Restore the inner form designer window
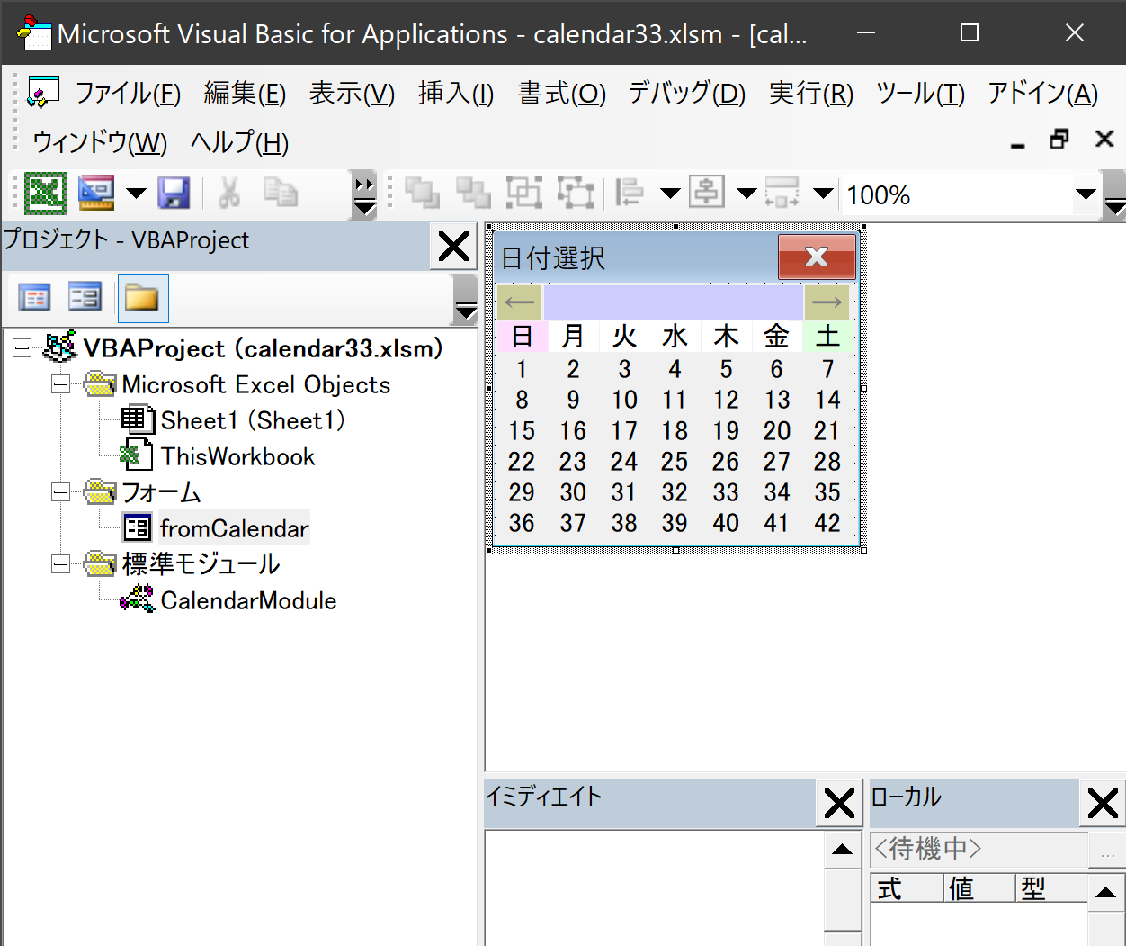This screenshot has width=1126, height=946. [x=1059, y=140]
